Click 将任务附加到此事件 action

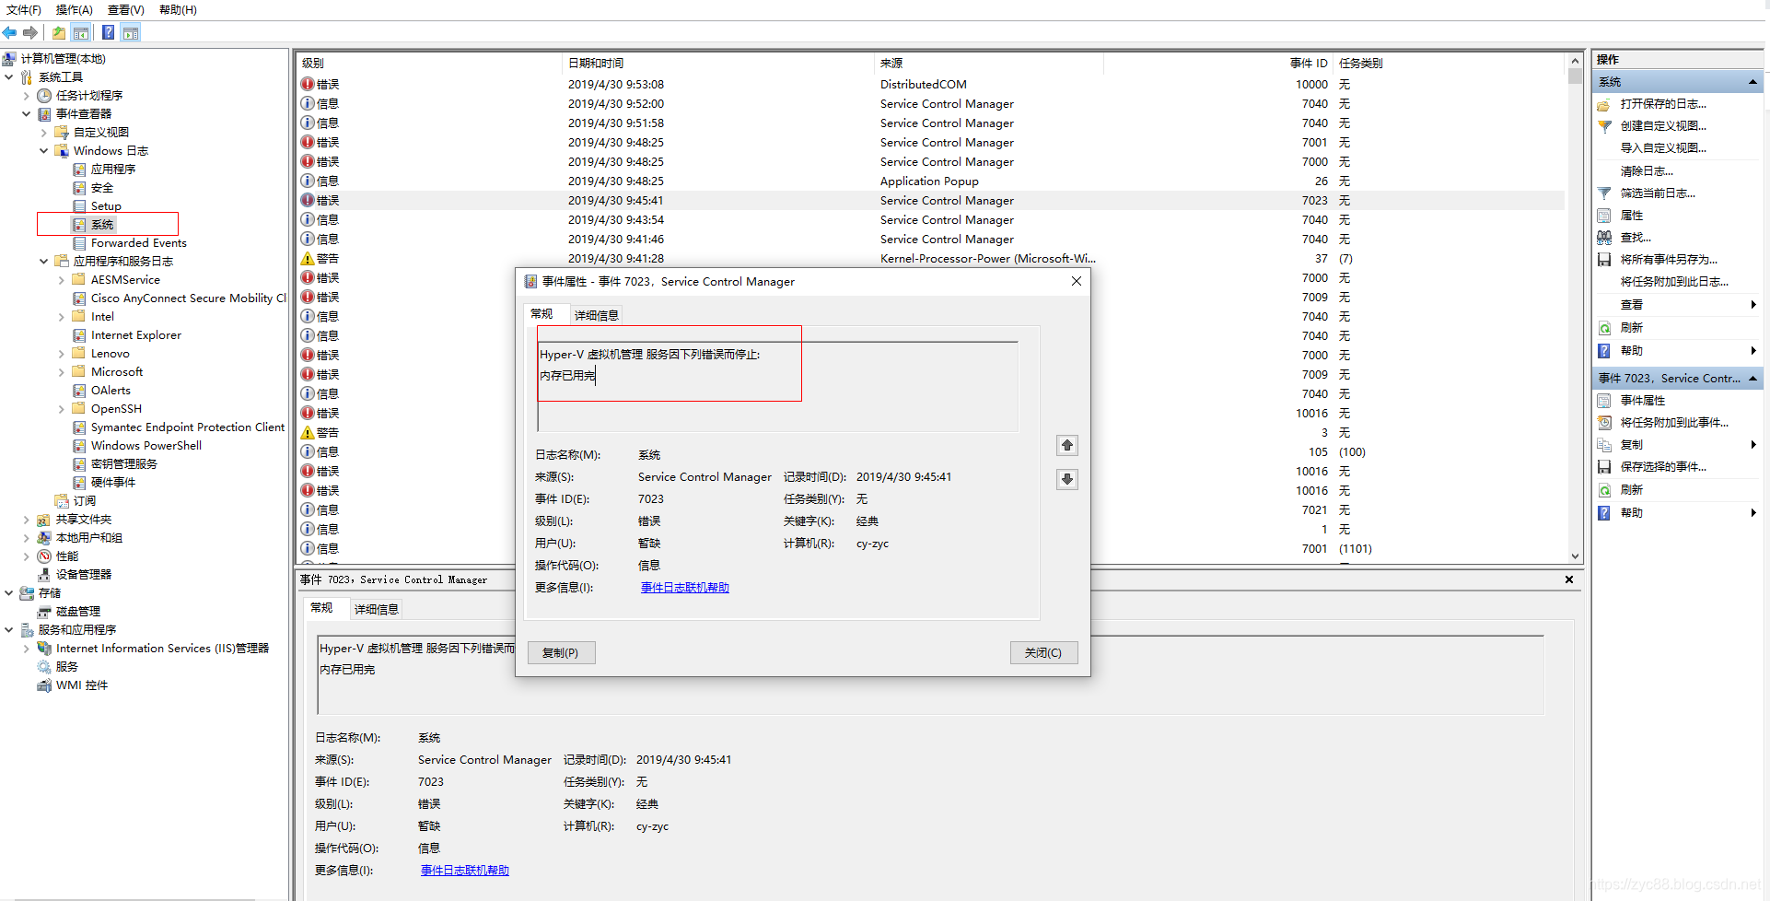pos(1674,423)
